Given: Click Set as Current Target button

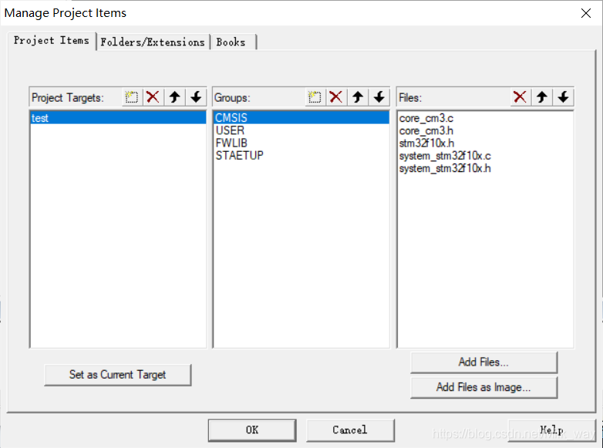Looking at the screenshot, I should coord(118,375).
